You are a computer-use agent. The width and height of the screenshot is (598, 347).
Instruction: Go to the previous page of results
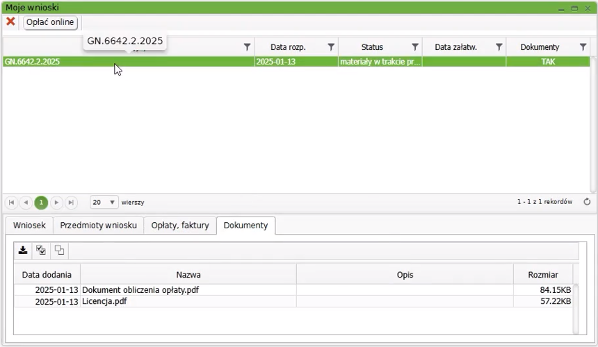pyautogui.click(x=26, y=203)
